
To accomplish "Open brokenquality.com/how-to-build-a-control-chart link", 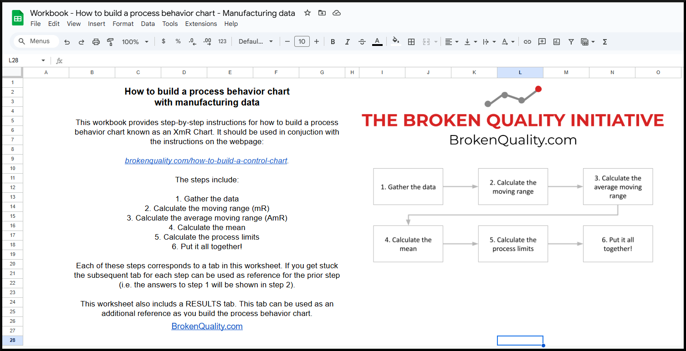I will pos(206,160).
